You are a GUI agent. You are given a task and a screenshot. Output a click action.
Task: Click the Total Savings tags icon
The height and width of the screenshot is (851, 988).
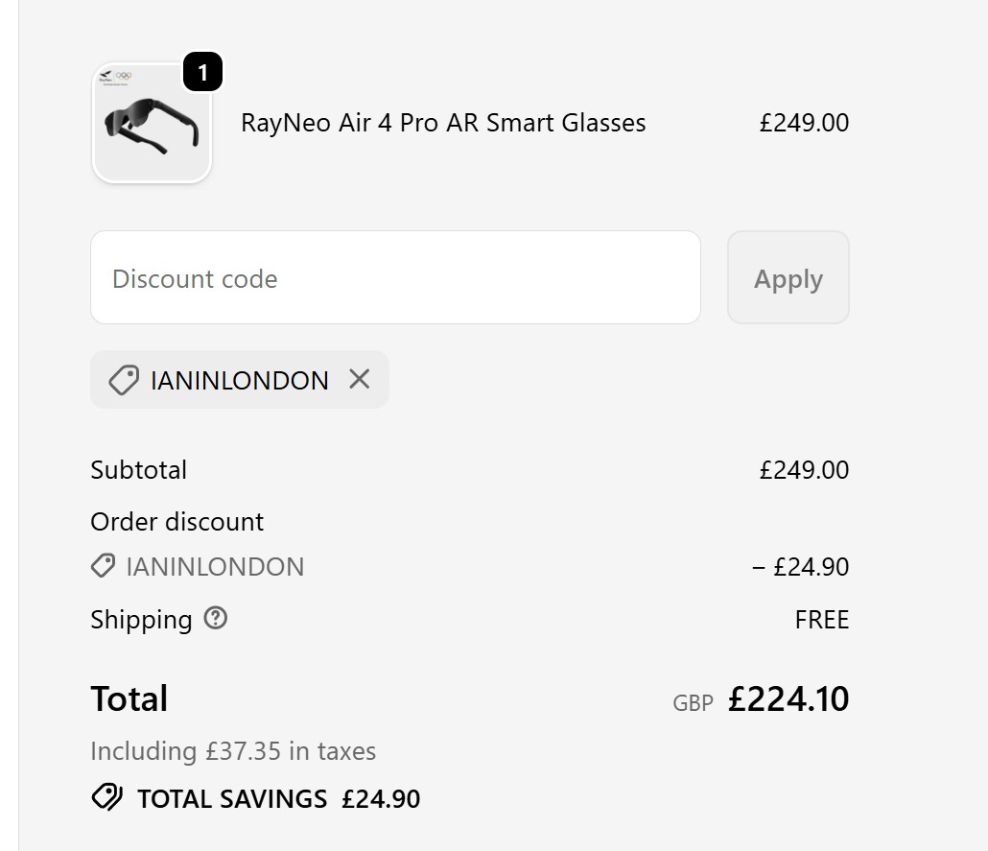point(106,797)
